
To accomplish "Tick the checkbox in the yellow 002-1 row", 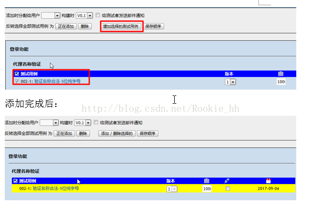I will [228, 188].
